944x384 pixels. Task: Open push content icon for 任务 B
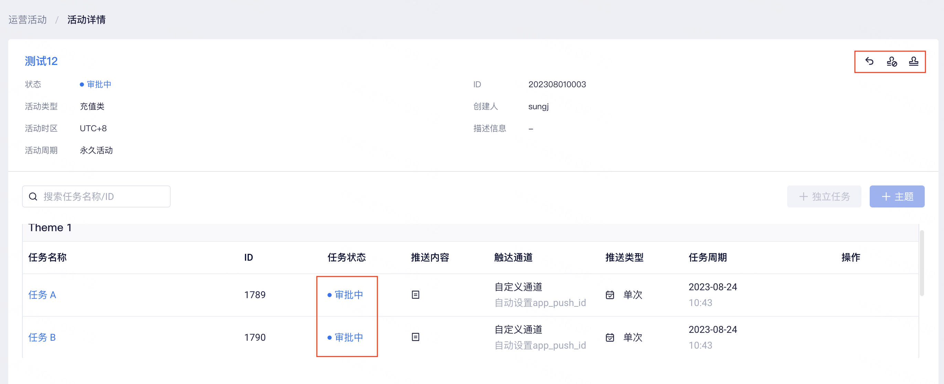415,337
